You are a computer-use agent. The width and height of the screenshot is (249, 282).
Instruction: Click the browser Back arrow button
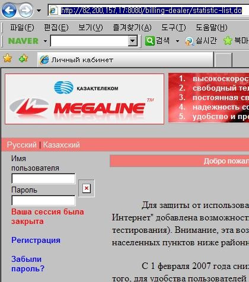pyautogui.click(x=9, y=10)
